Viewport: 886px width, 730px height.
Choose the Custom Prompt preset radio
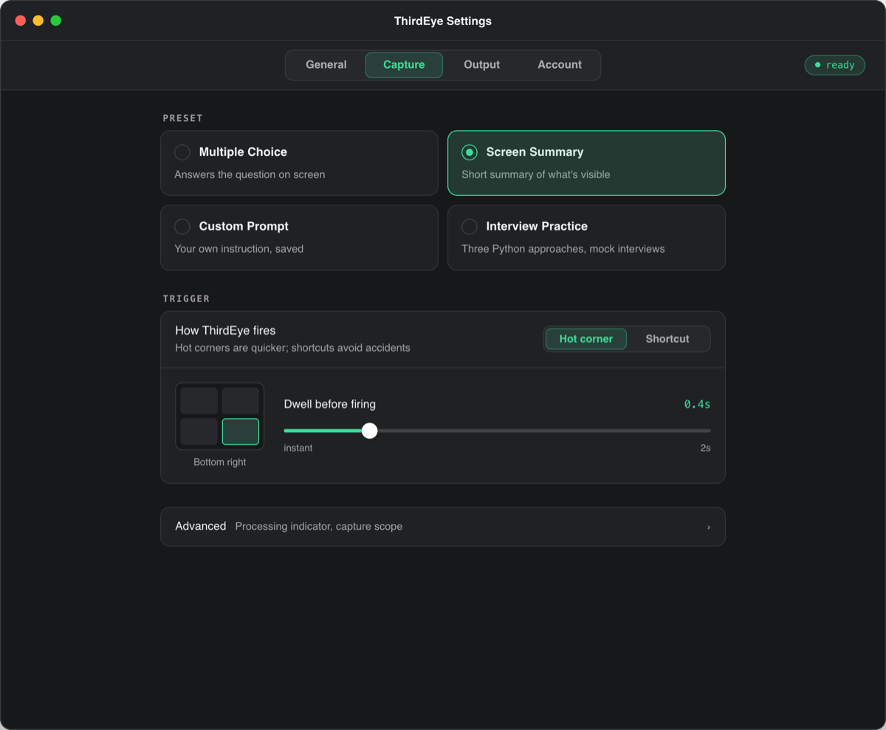182,226
